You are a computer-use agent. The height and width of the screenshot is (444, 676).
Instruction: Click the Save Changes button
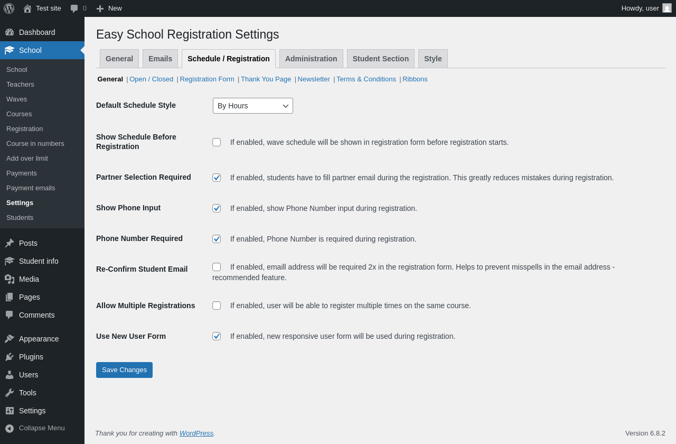click(x=124, y=370)
